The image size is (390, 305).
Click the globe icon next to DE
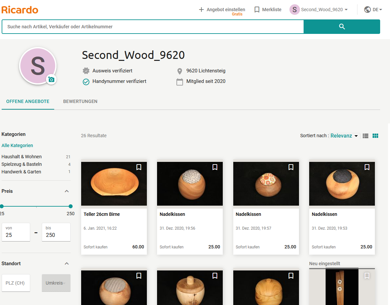[367, 10]
